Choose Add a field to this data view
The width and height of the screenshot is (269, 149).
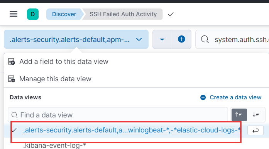[x=64, y=62]
